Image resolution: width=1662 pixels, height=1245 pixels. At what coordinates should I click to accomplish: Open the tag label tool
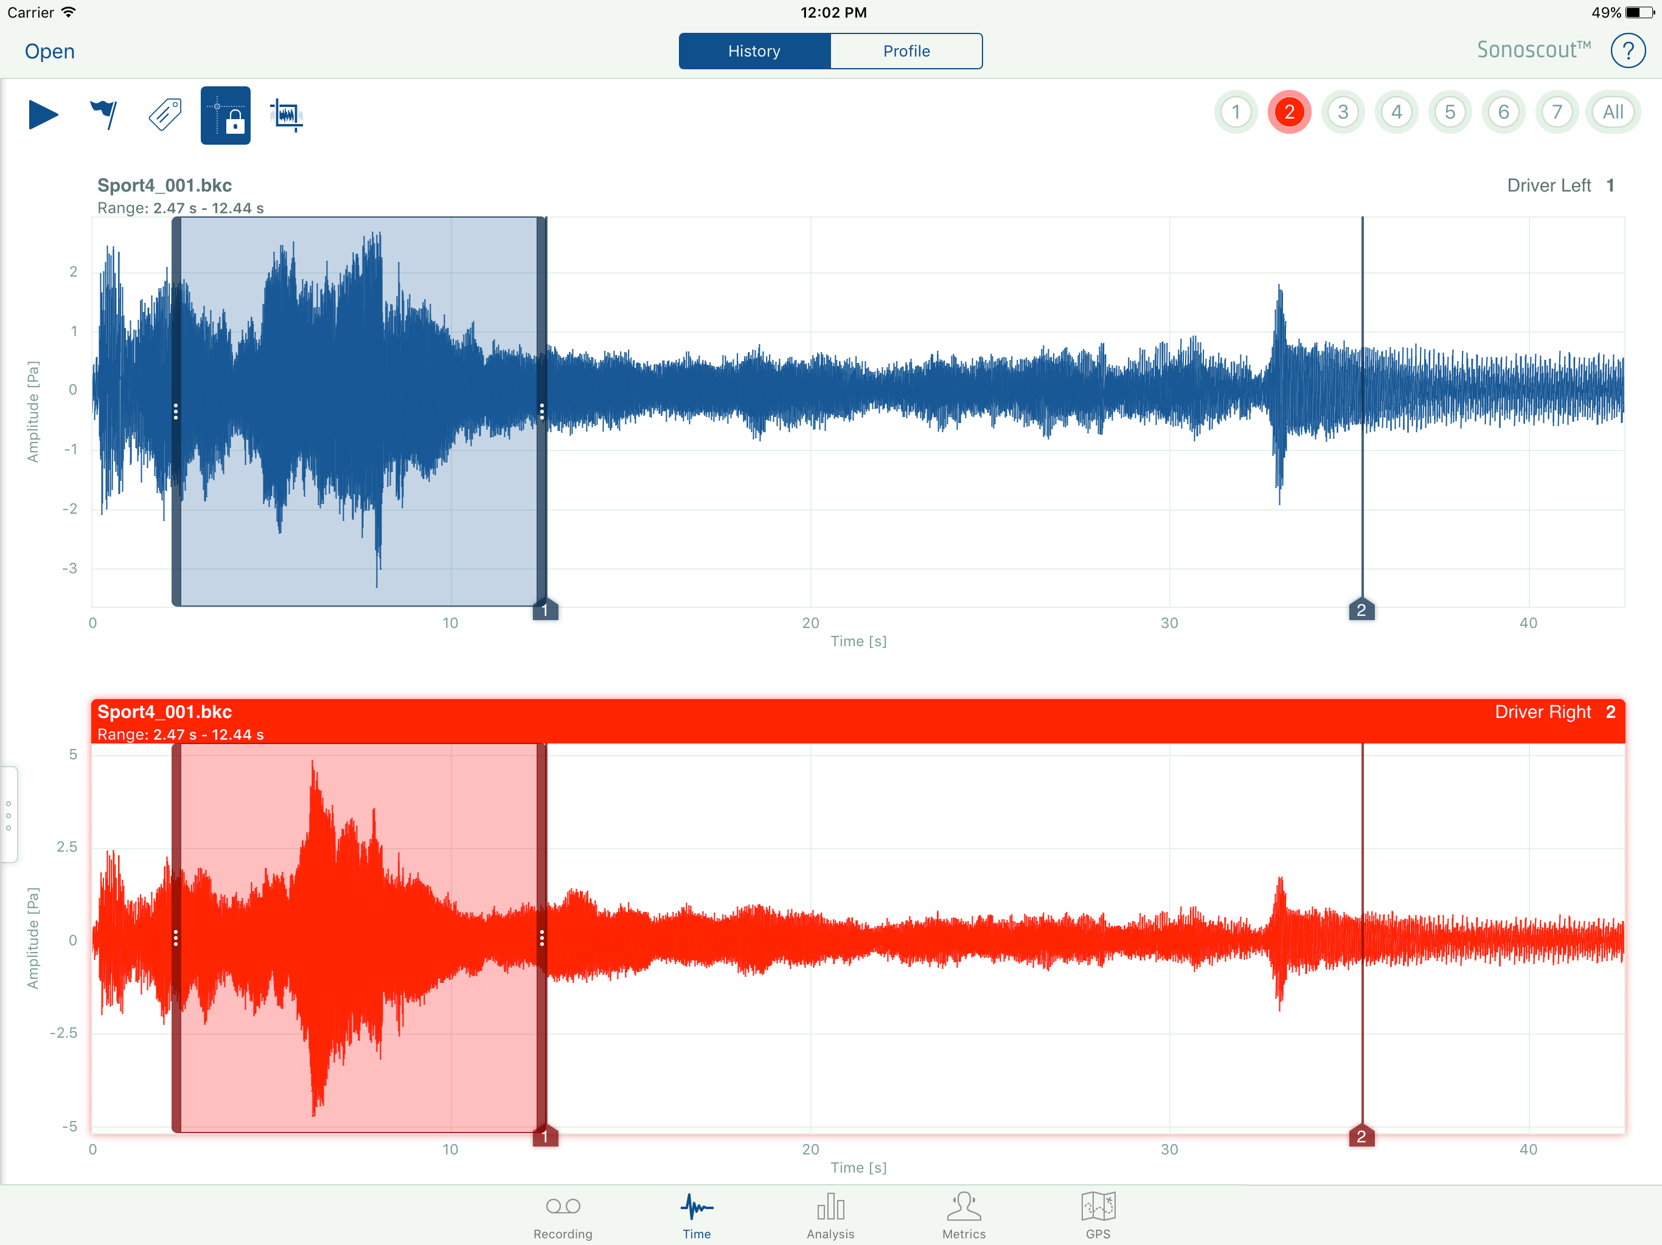tap(164, 114)
